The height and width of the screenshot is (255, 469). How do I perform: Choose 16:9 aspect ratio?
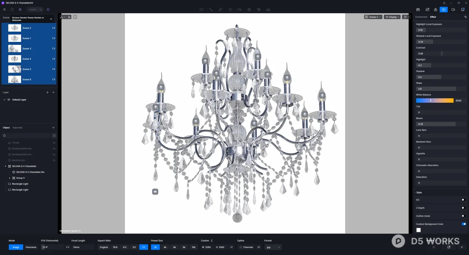click(x=115, y=247)
